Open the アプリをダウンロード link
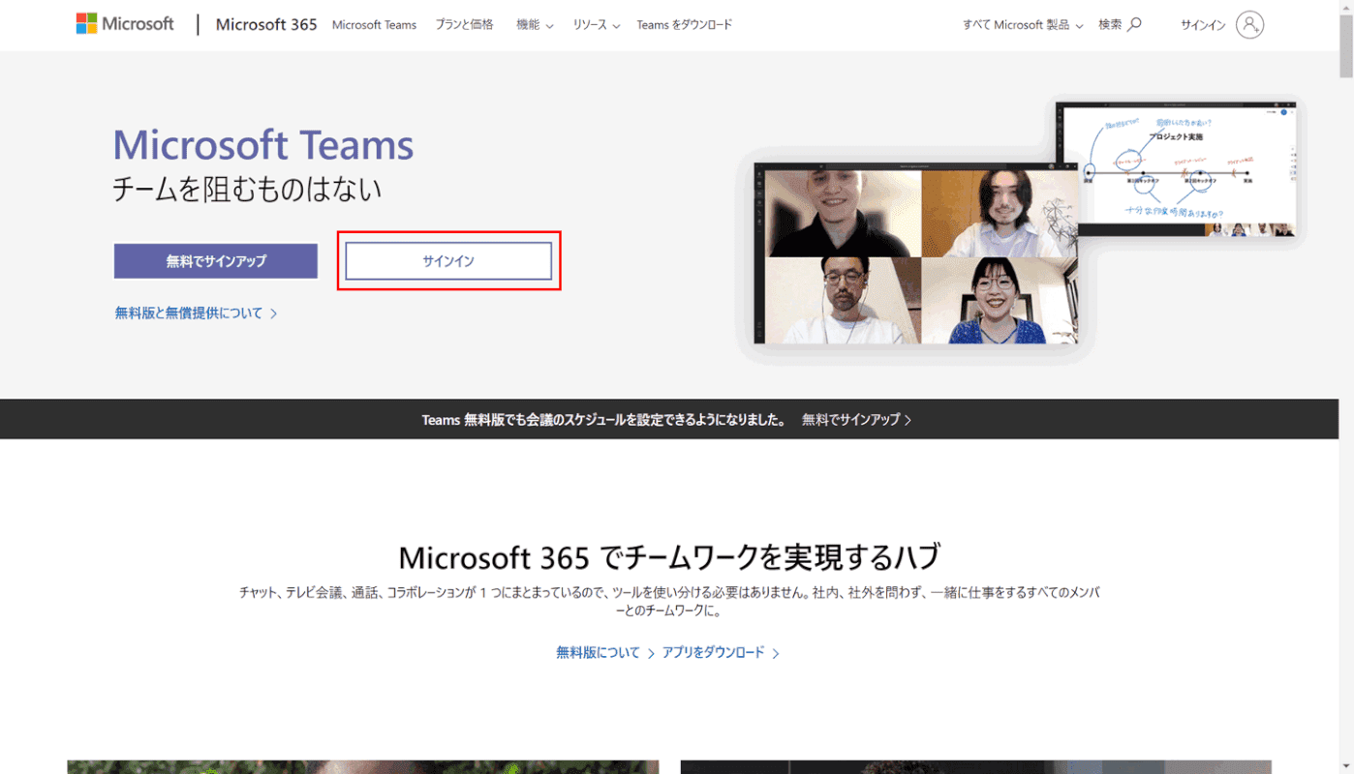 click(721, 653)
